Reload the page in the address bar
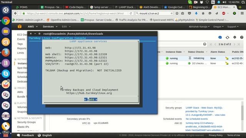Screen dimensions: 246x138 [x=131, y=13]
